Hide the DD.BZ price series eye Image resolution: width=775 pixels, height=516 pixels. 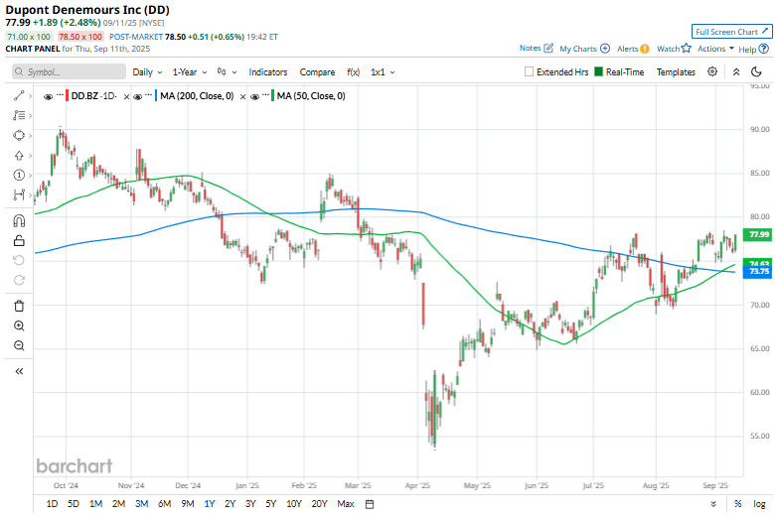pos(48,97)
